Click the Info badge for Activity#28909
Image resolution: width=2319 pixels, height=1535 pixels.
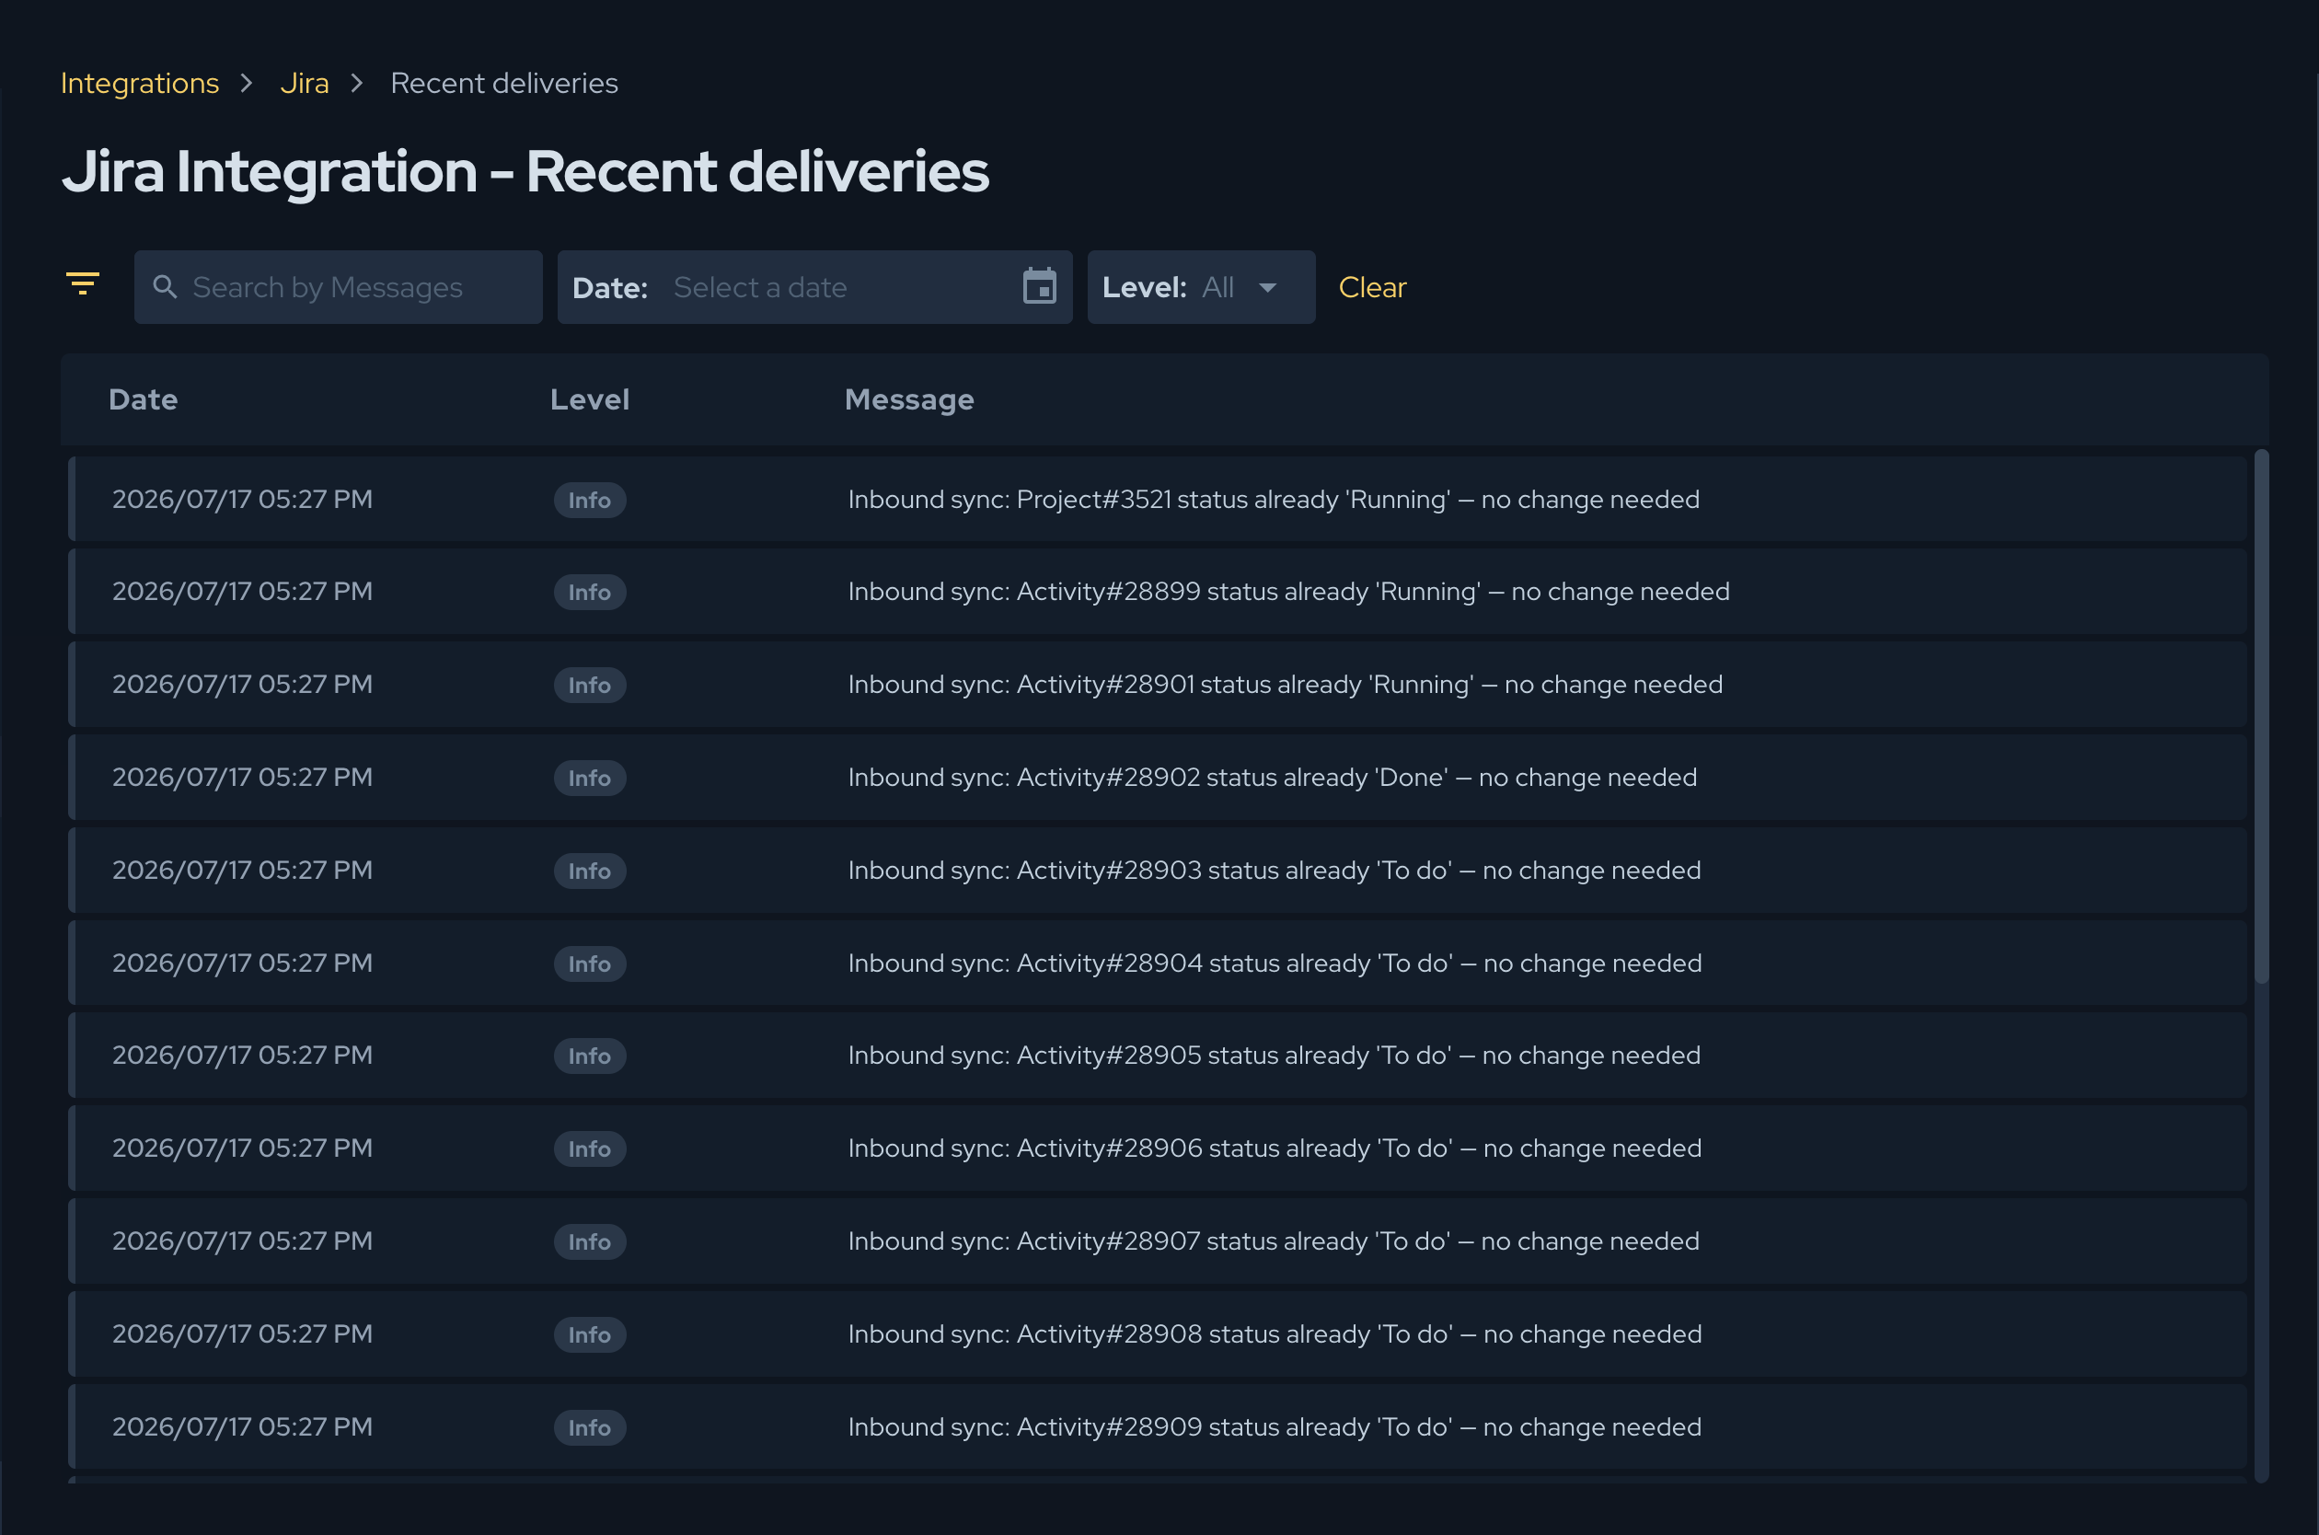tap(589, 1428)
